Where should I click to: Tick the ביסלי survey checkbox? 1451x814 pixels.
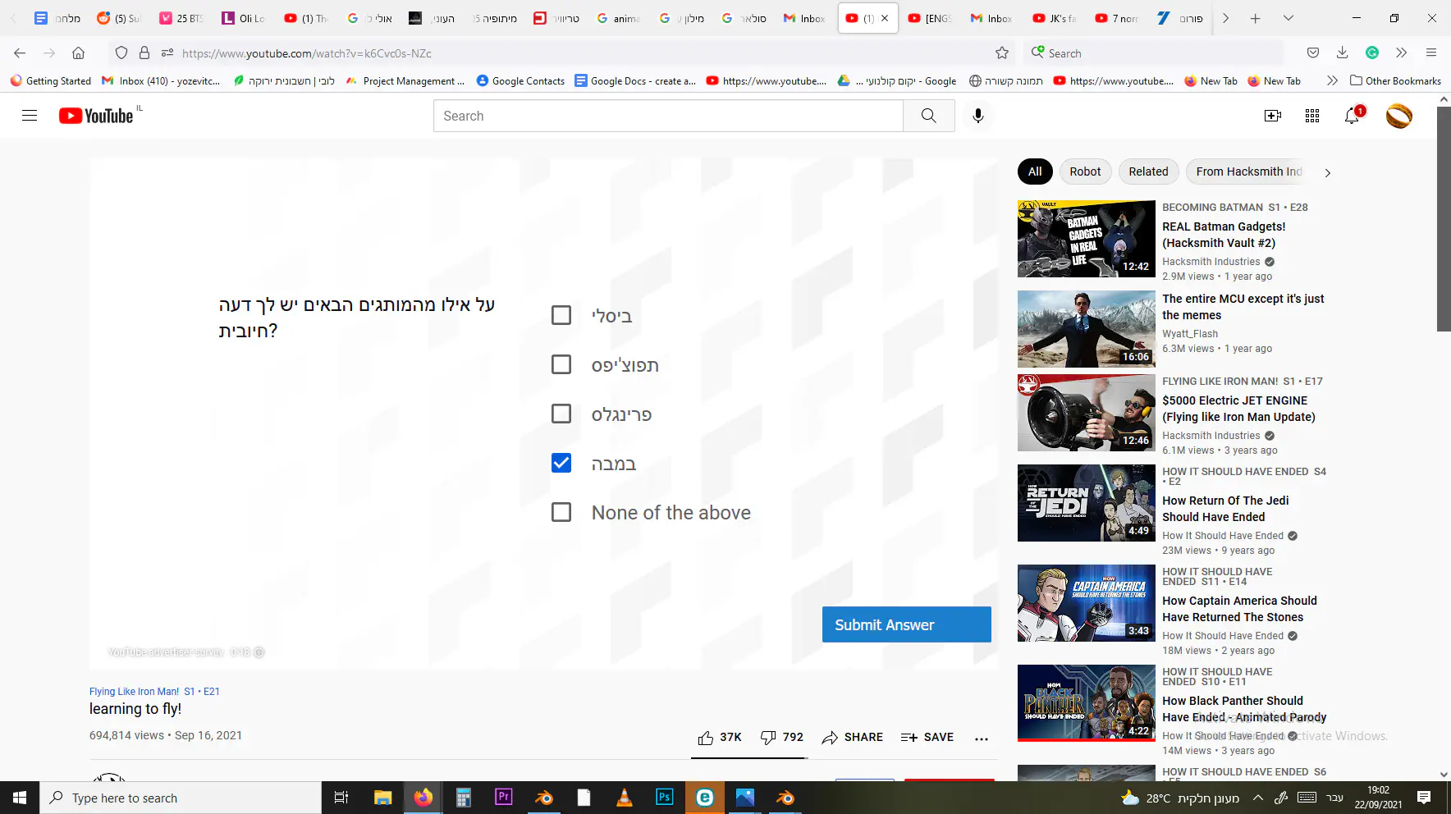561,316
